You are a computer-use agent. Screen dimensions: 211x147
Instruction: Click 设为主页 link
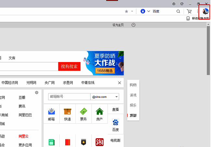coord(118,25)
